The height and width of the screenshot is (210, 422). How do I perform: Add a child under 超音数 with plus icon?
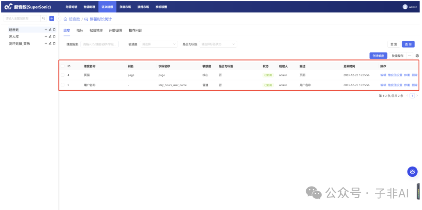[46, 30]
